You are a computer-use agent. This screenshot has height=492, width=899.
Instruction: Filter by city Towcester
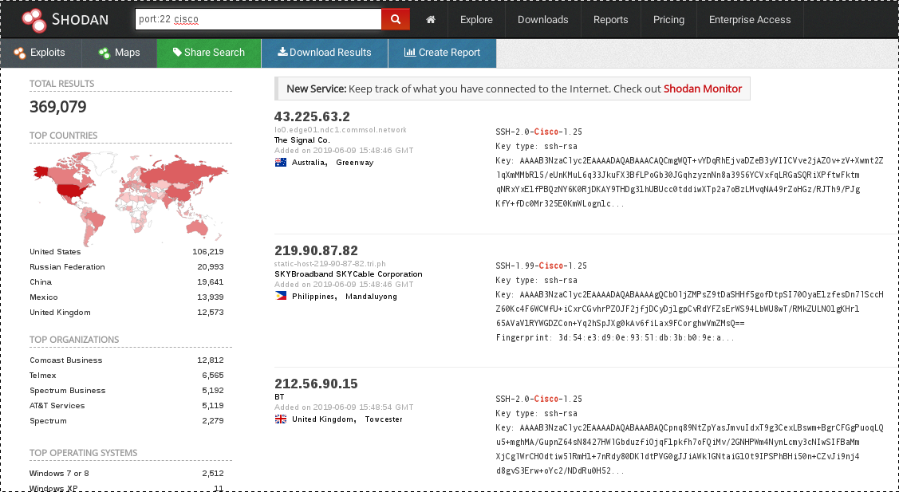(x=384, y=419)
